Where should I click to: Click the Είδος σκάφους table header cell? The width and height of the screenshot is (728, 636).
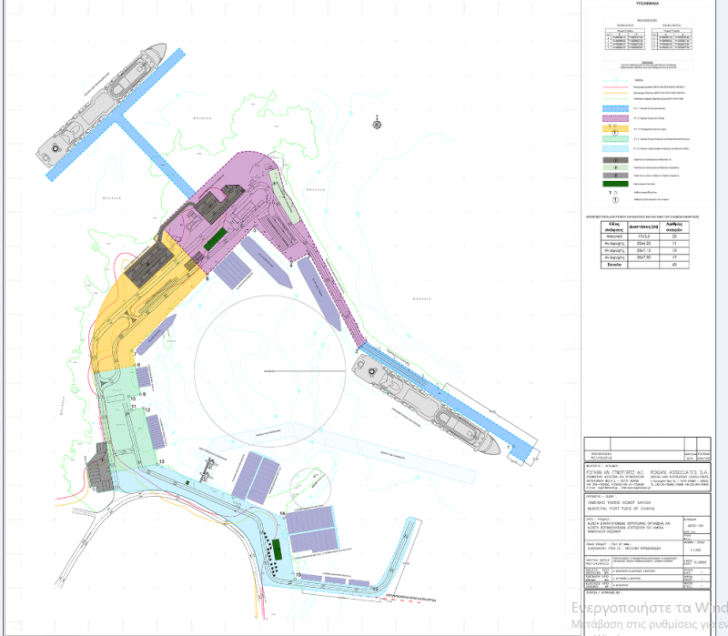pyautogui.click(x=614, y=227)
